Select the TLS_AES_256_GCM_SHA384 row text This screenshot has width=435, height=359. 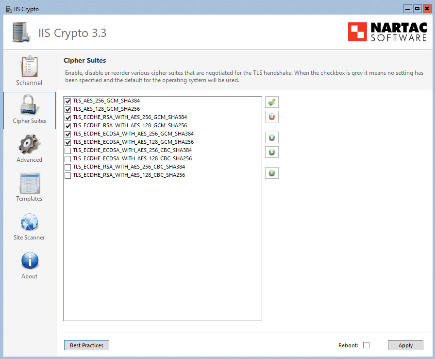(x=106, y=101)
